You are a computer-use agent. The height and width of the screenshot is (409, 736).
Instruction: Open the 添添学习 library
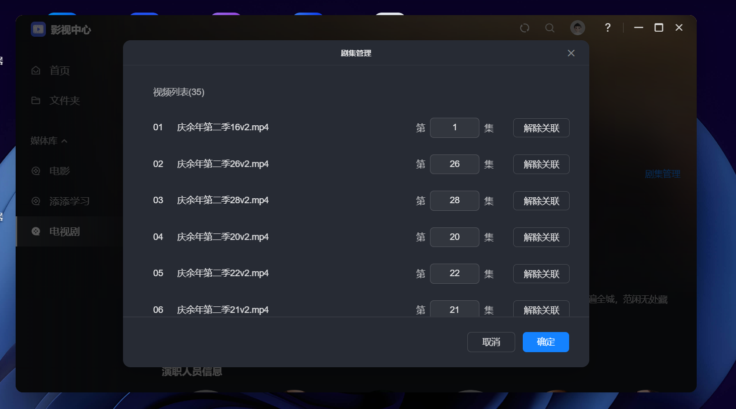tap(69, 201)
